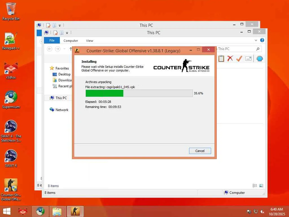Go back with the navigation arrow
The height and width of the screenshot is (217, 289).
[x=50, y=49]
